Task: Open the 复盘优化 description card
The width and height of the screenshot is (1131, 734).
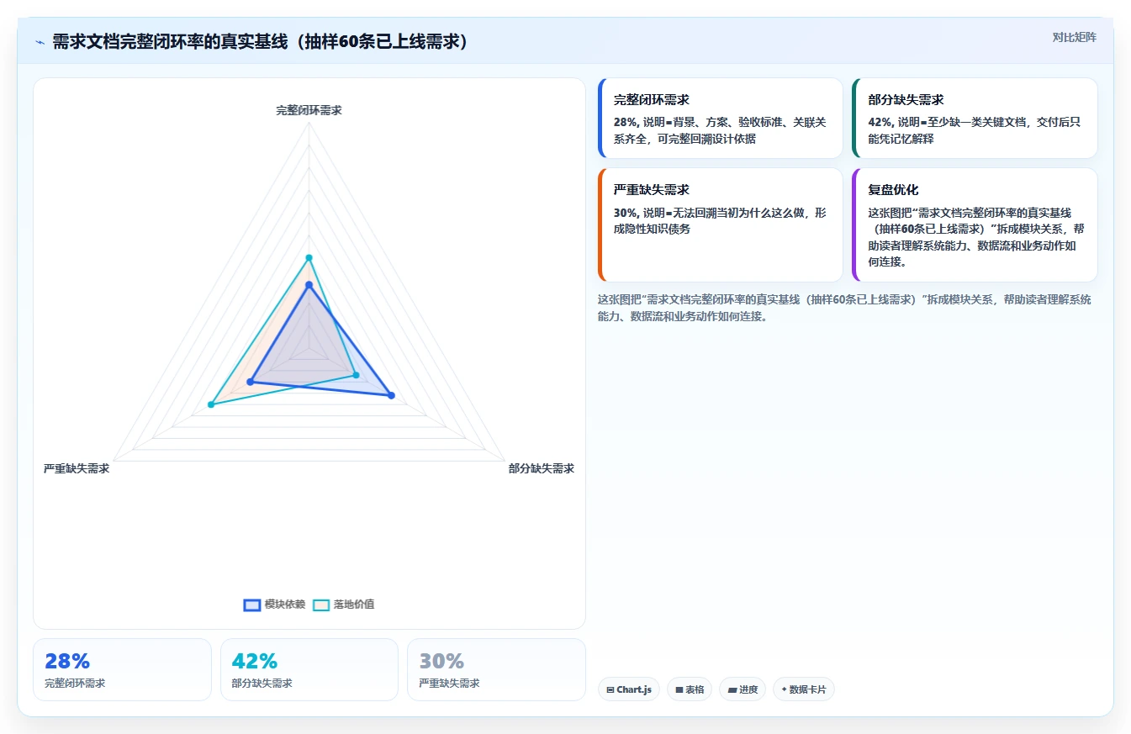Action: [x=975, y=224]
